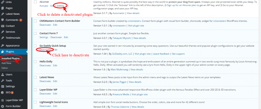Click the Services pin icon
This screenshot has width=261, height=109.
click(3, 32)
